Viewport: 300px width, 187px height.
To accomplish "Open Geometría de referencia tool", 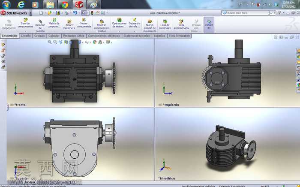I will [x=134, y=23].
